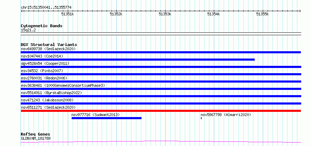311x146 pixels.
Task: Select the 15q21.2 band label
Action: [x=28, y=30]
